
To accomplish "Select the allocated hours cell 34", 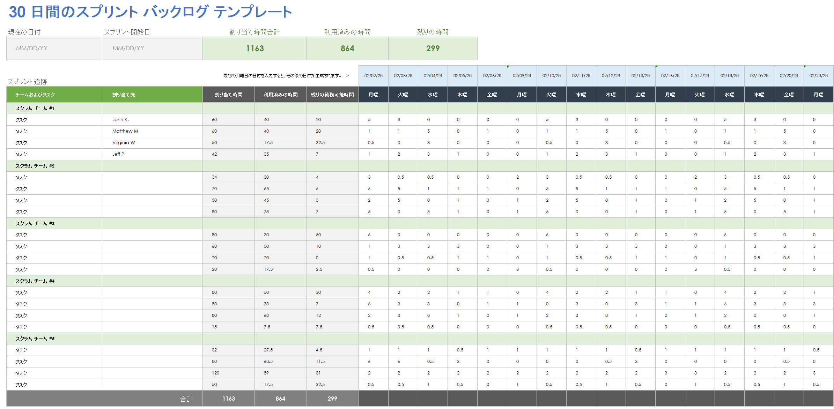I will [229, 177].
